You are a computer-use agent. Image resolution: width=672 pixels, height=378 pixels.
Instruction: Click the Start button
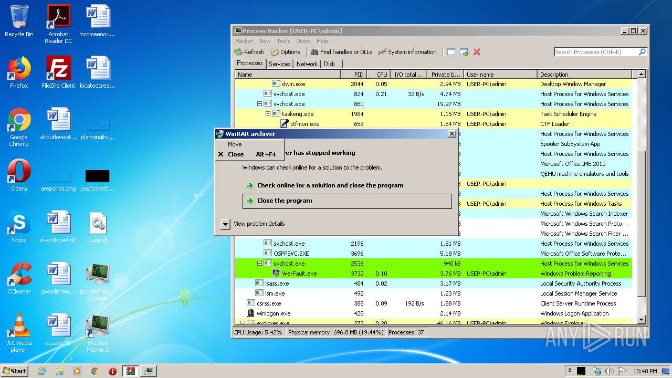tap(14, 371)
